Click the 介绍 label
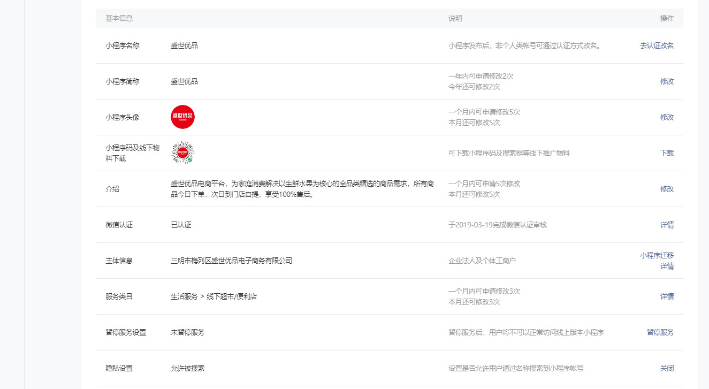709x389 pixels. click(112, 189)
